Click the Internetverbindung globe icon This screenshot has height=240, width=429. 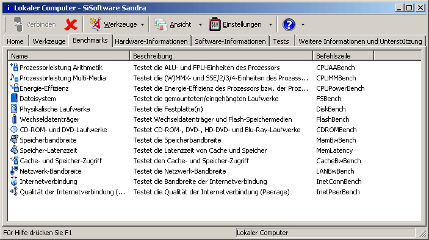(x=14, y=182)
